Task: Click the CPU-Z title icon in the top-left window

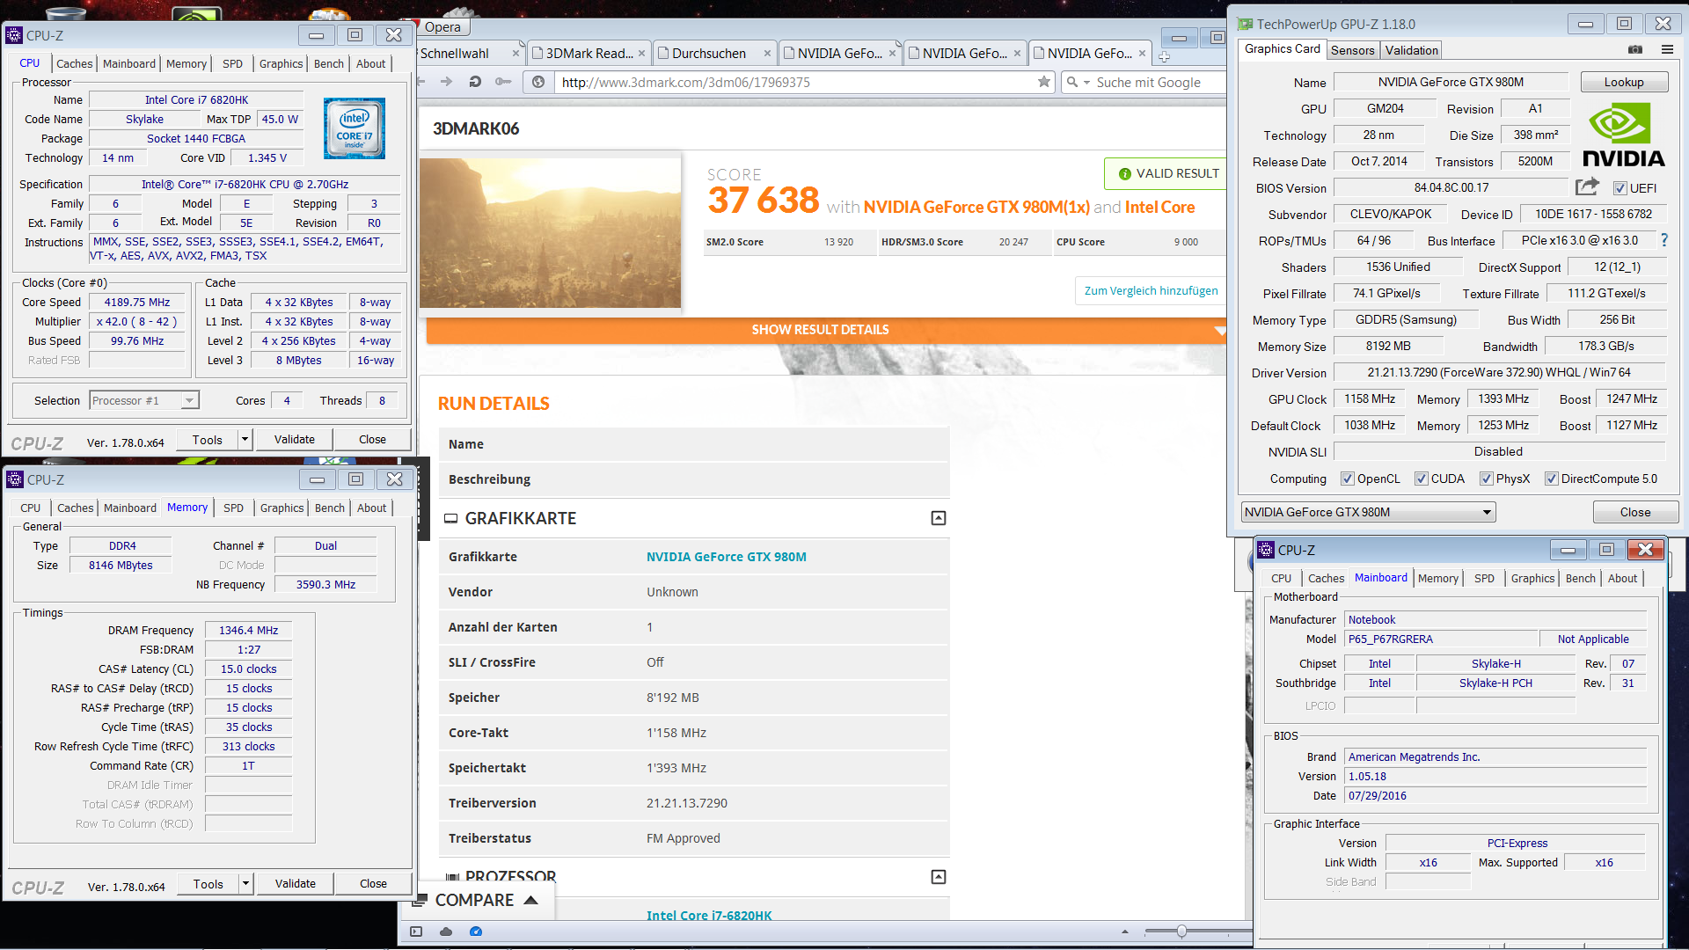Action: click(14, 35)
